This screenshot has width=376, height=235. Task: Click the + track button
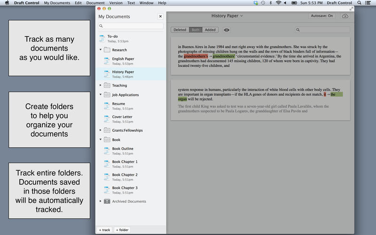click(104, 230)
